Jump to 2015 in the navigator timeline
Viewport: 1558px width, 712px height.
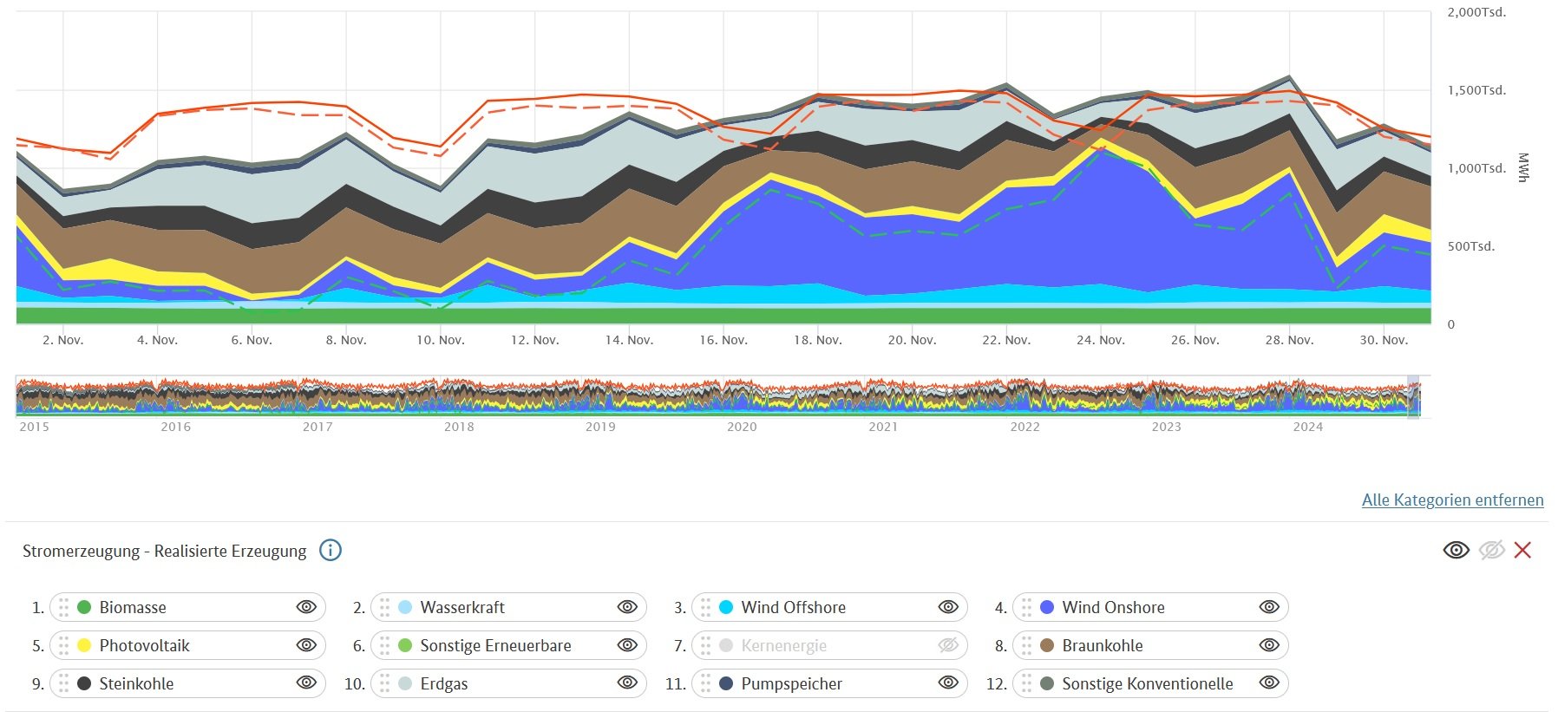[35, 427]
